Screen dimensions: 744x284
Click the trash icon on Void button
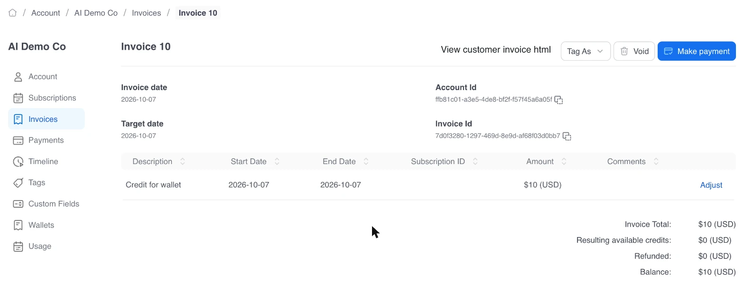pyautogui.click(x=624, y=51)
